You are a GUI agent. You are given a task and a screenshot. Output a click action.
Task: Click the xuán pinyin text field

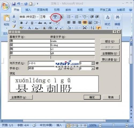tap(73, 41)
